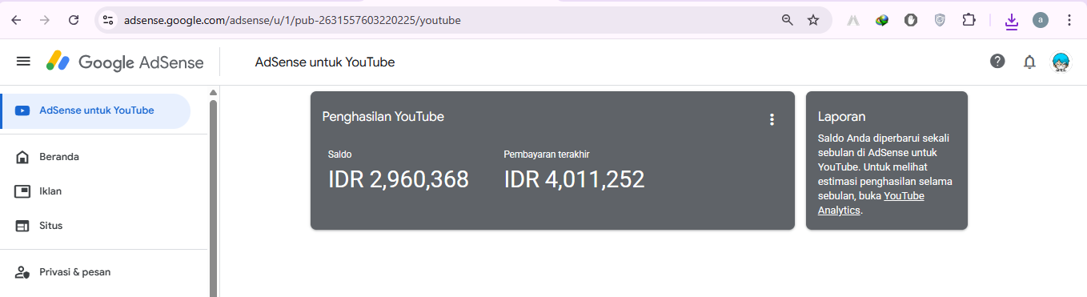Click the Penghasilan YouTube card title
Viewport: 1087px width, 297px height.
coord(383,117)
